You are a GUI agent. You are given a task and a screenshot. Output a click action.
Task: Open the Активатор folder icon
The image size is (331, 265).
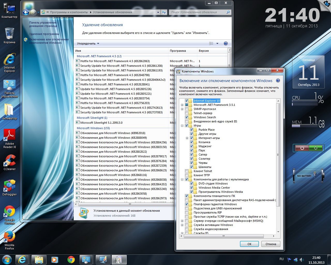click(x=9, y=112)
